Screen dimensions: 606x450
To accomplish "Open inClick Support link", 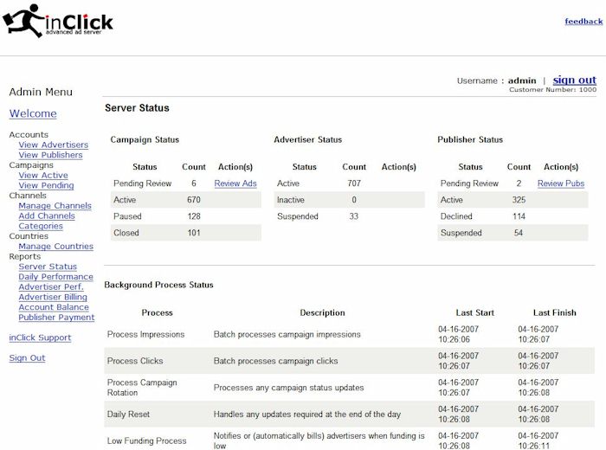I will click(x=40, y=337).
